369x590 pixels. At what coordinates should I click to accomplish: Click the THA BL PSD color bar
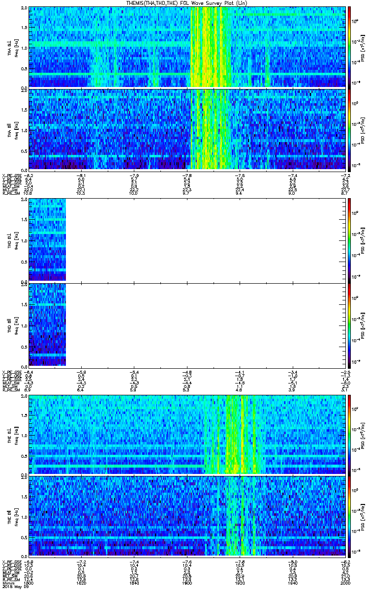pos(350,47)
